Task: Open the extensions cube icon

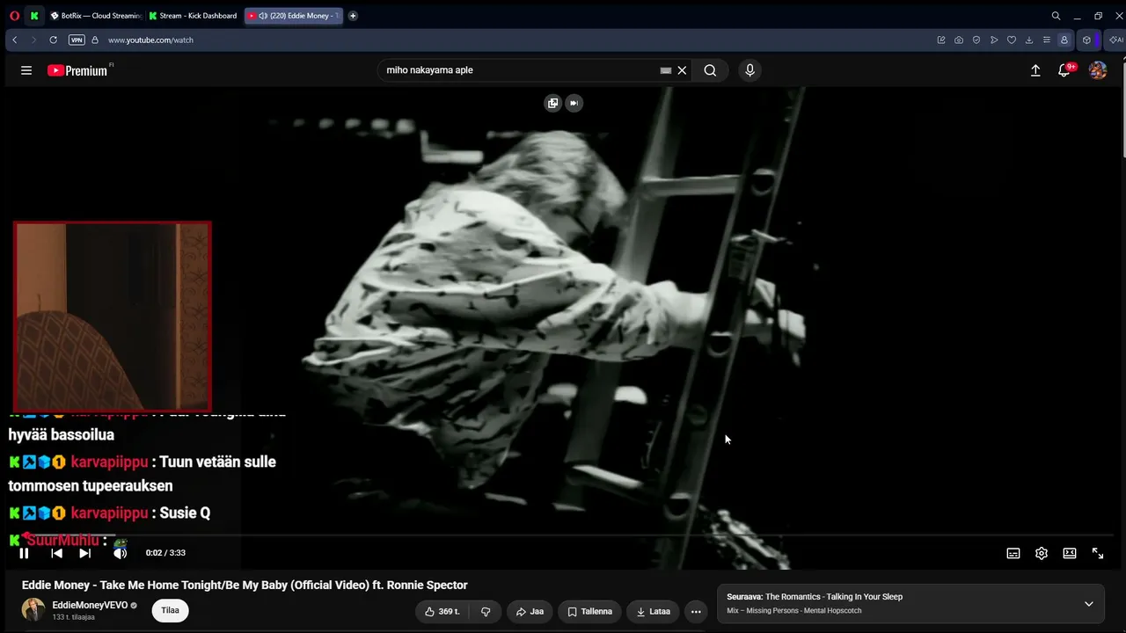Action: [x=1086, y=40]
